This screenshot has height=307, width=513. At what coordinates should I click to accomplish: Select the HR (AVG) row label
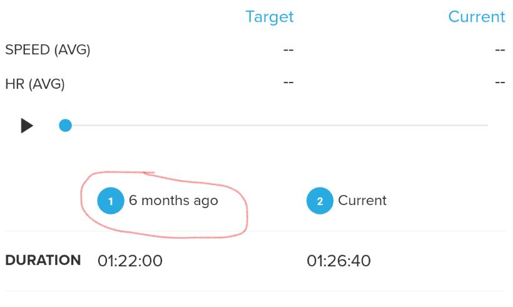35,83
